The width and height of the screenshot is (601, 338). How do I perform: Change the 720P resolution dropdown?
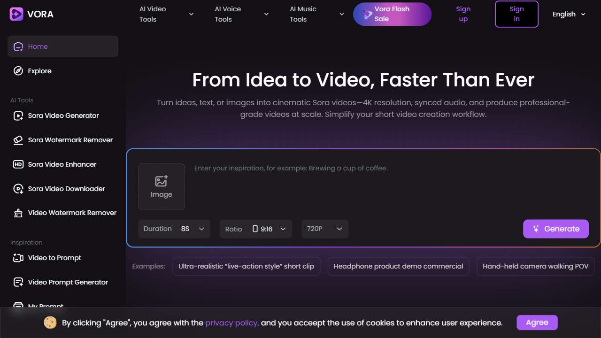324,229
